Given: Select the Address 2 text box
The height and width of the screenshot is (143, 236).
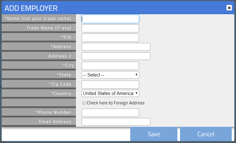Looking at the screenshot, I should click(116, 56).
